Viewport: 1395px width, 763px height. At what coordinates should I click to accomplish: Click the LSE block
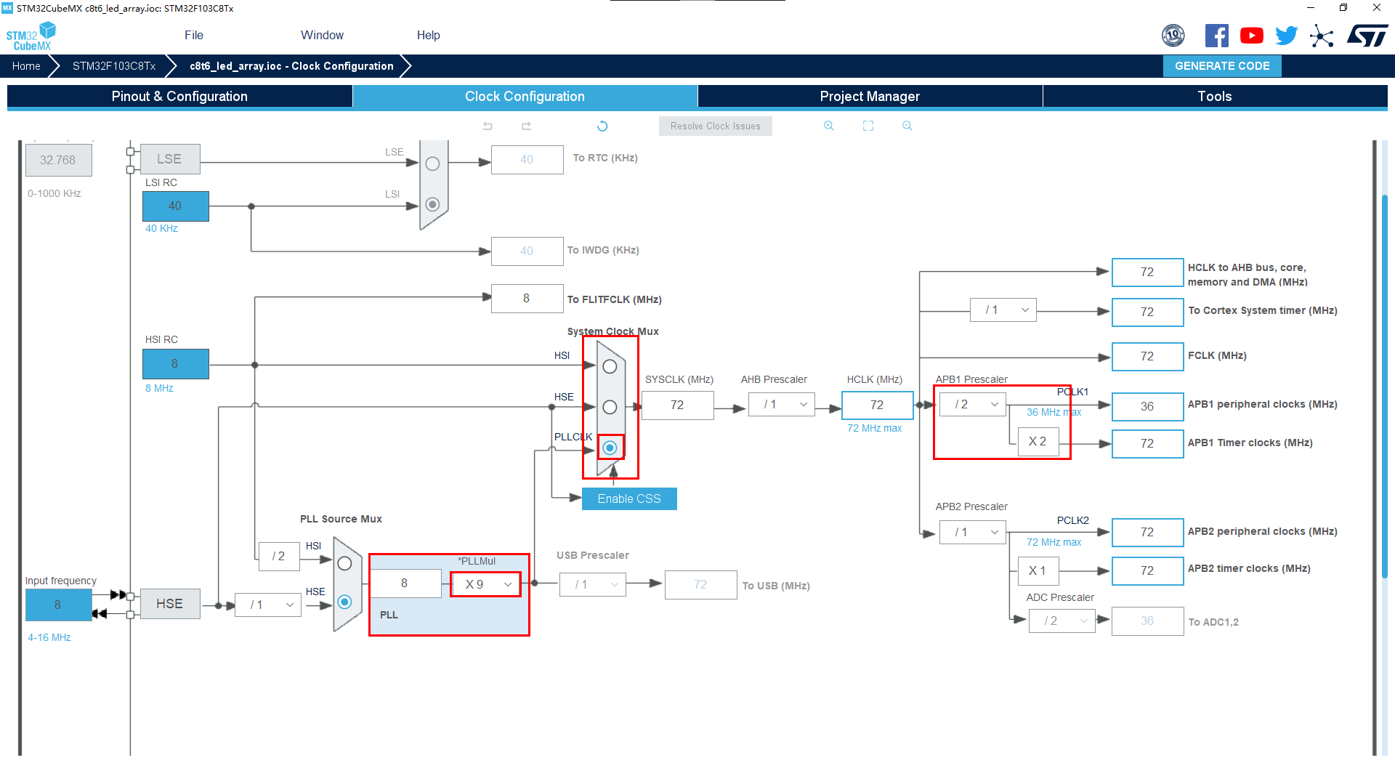(x=169, y=158)
